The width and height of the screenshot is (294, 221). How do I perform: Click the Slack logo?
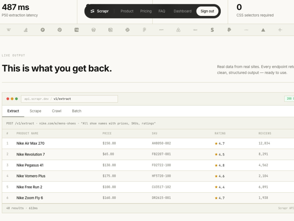pyautogui.click(x=128, y=30)
